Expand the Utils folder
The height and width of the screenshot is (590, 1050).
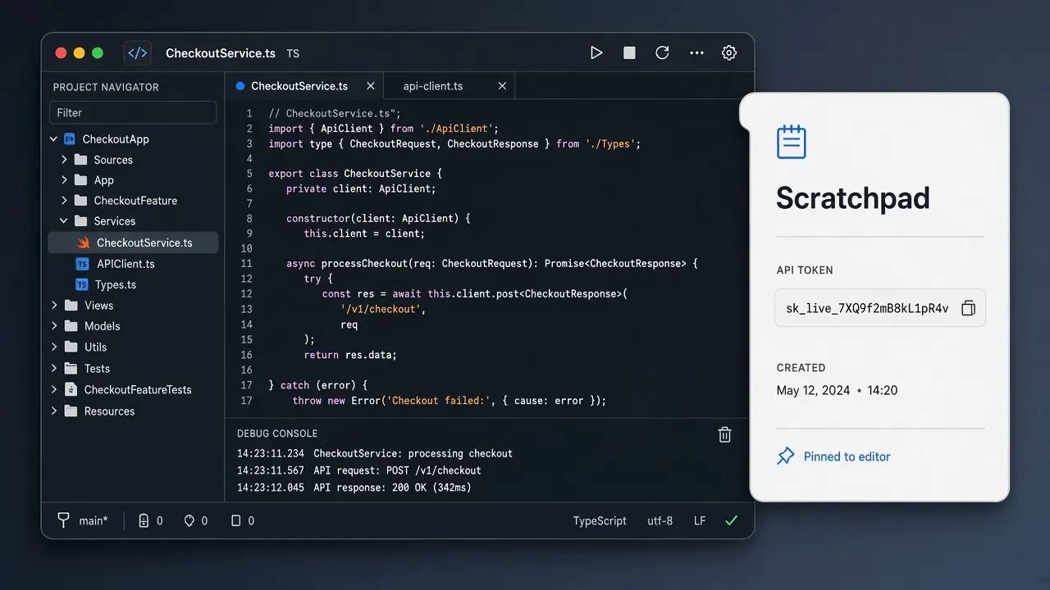click(x=55, y=347)
